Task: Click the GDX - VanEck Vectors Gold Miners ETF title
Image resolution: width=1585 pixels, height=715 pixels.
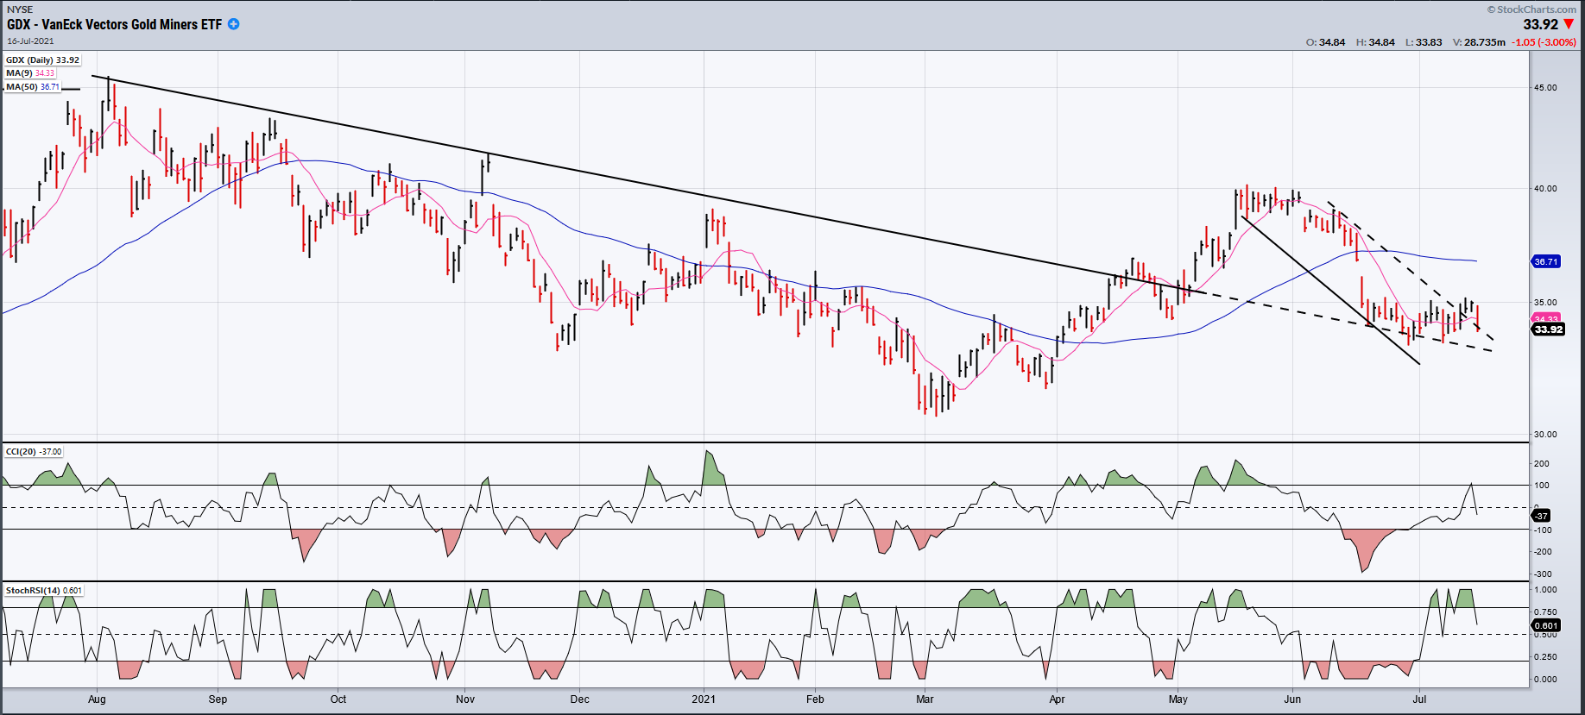Action: [x=114, y=24]
